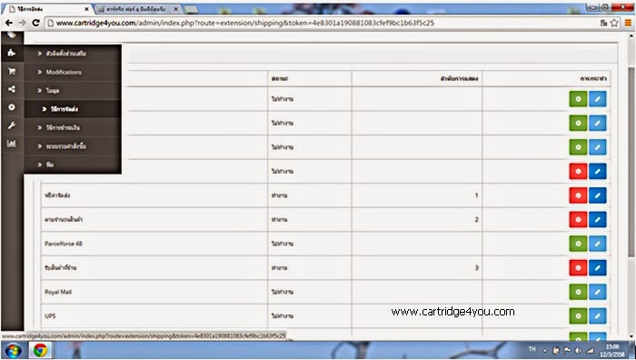636x360 pixels.
Task: Click the 'Parcelforce 48' name cell
Action: 154,244
